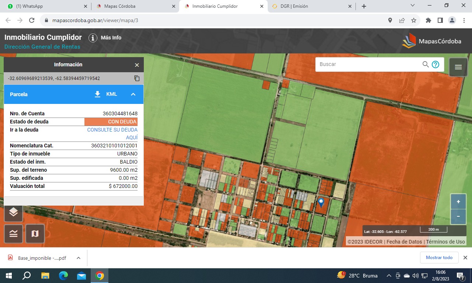Viewport: 472px width, 283px height.
Task: Open the map legend icon
Action: [x=13, y=234]
